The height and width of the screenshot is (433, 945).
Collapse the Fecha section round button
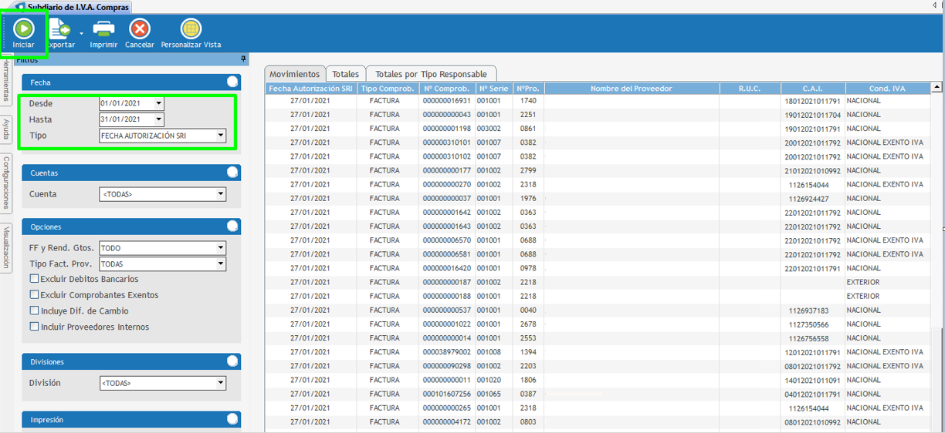pos(232,82)
